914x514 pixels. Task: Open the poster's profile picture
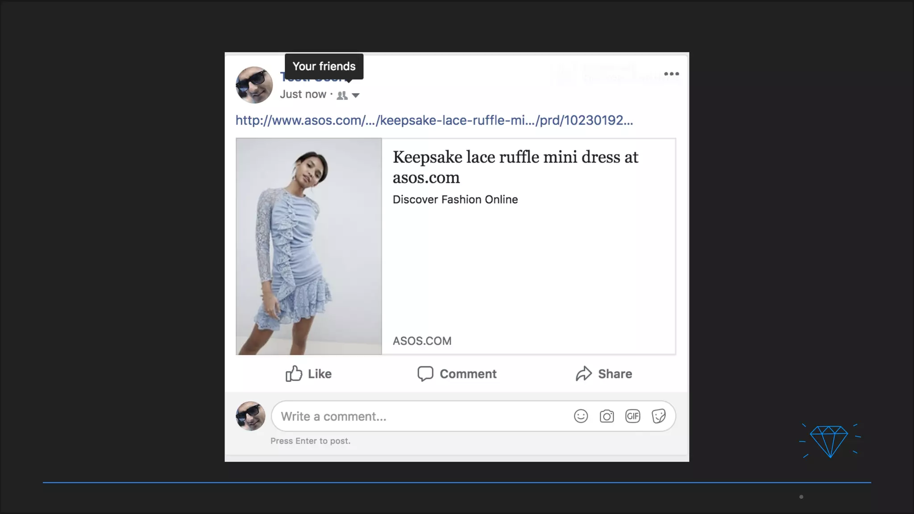(254, 85)
